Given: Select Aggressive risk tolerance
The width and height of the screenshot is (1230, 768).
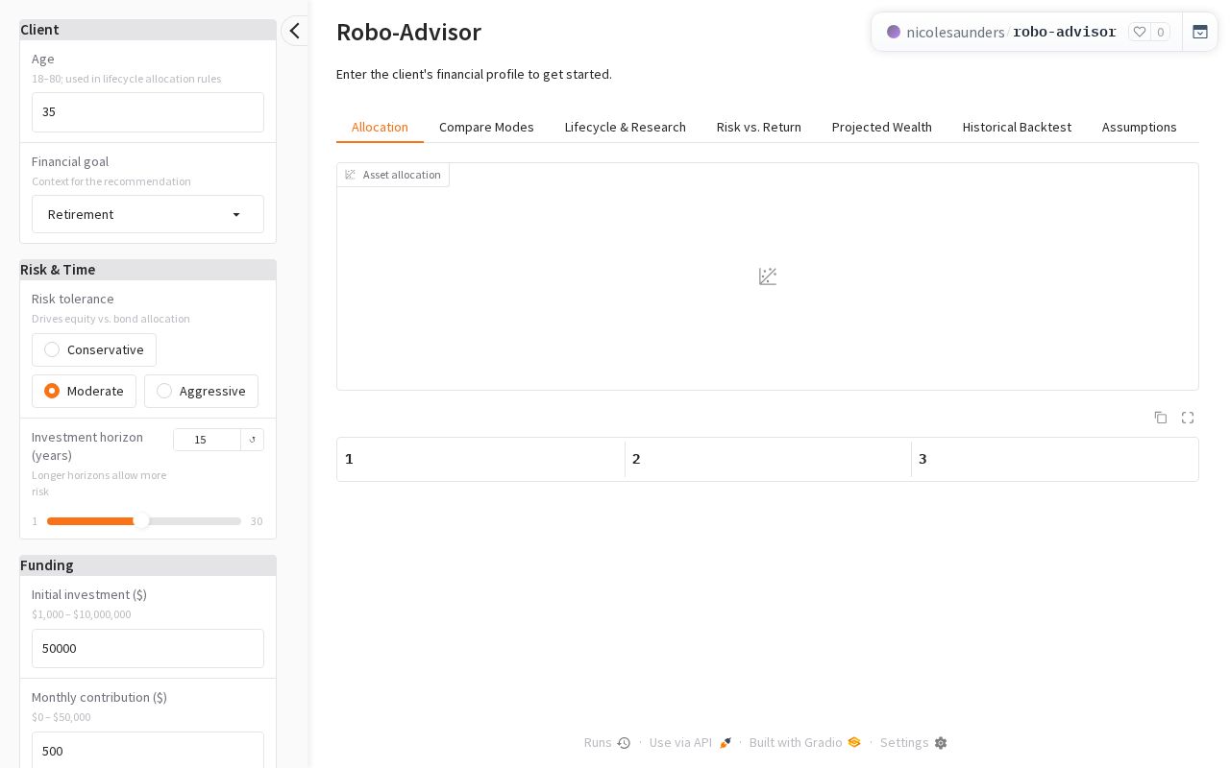Looking at the screenshot, I should coord(201,391).
